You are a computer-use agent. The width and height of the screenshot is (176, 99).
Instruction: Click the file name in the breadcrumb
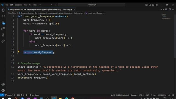click(x=52, y=13)
